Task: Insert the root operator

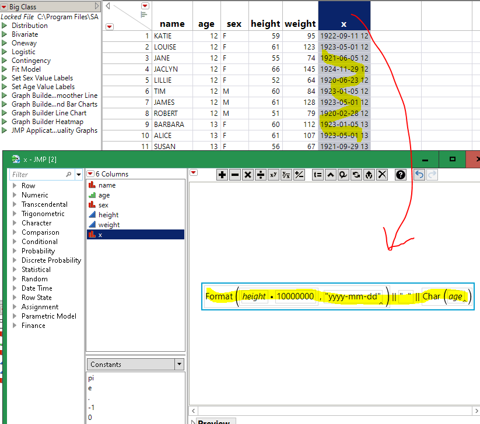Action: 286,175
